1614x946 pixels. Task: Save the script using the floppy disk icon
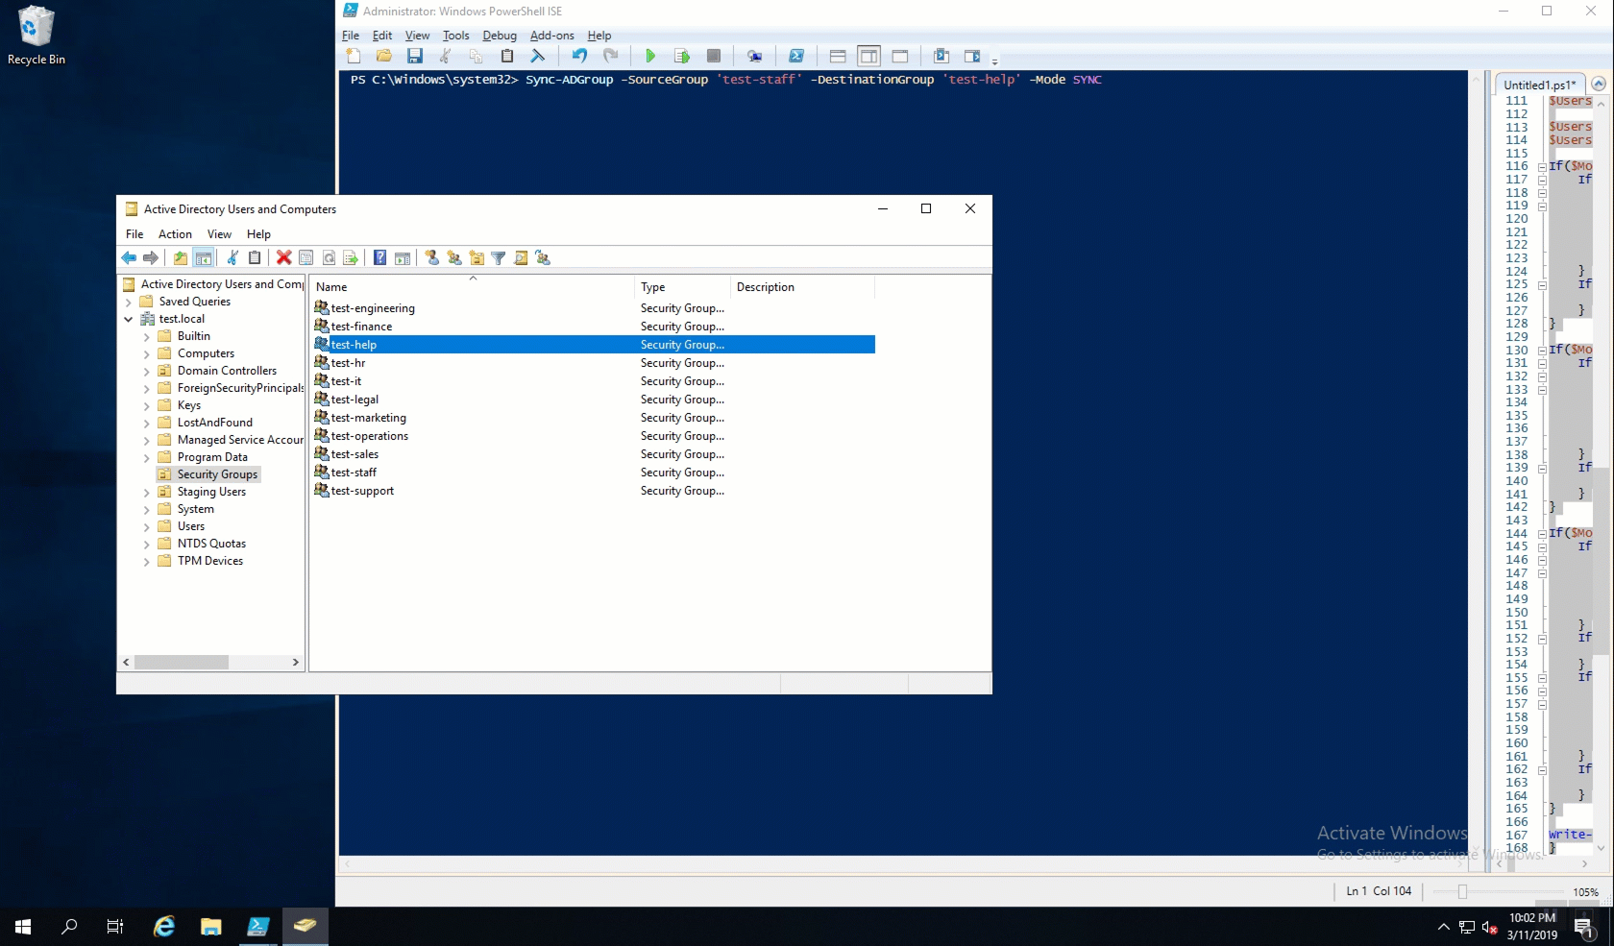coord(415,56)
